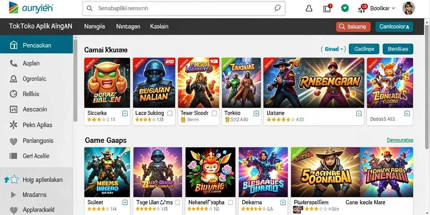This screenshot has height=215, width=430.
Task: Click the asterisk icon beside Pekn Aplias
Action: pos(13,125)
